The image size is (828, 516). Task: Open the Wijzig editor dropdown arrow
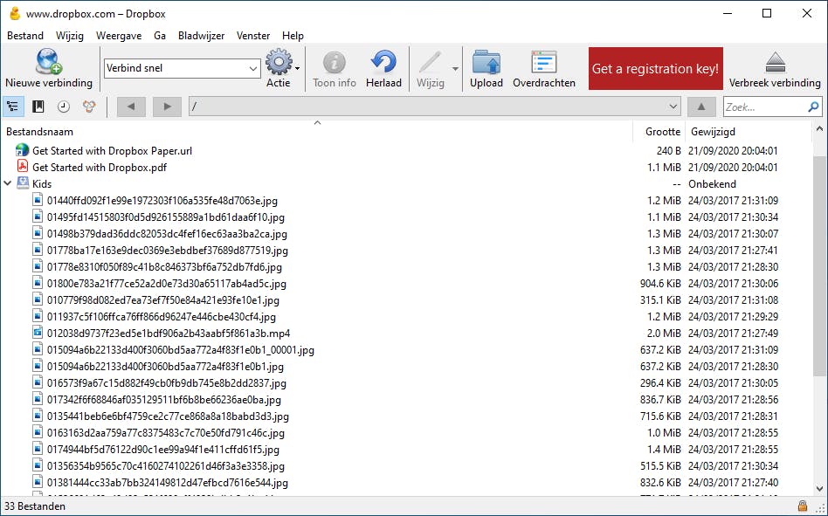[455, 69]
